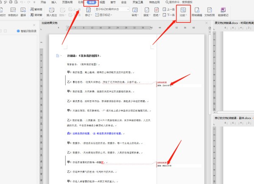The width and height of the screenshot is (254, 184).
Task: Close the 比较结果文档 pane
Action: pos(207,23)
